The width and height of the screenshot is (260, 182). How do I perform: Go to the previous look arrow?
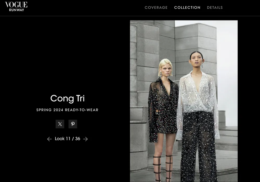49,139
